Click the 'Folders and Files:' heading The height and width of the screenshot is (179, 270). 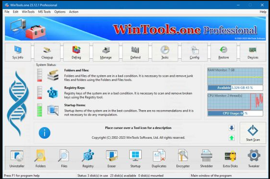(x=76, y=70)
